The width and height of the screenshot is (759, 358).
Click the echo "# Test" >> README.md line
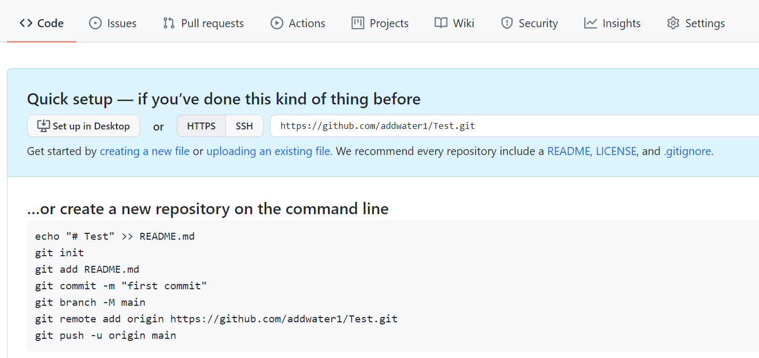click(x=115, y=236)
